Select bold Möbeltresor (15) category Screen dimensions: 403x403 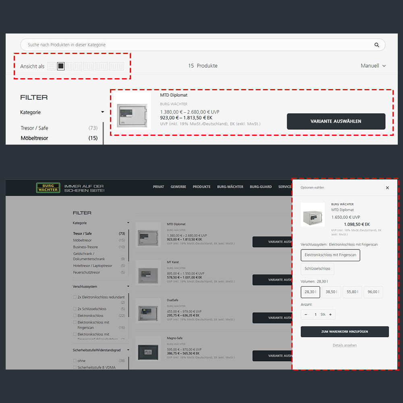coord(34,138)
